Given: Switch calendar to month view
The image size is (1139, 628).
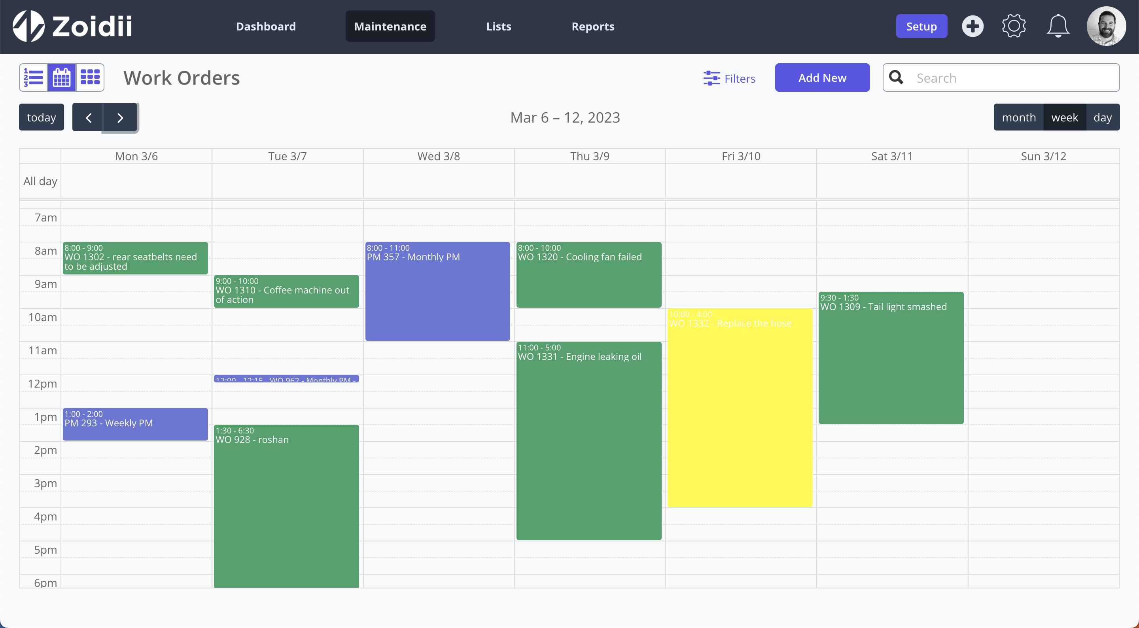Looking at the screenshot, I should [x=1018, y=117].
